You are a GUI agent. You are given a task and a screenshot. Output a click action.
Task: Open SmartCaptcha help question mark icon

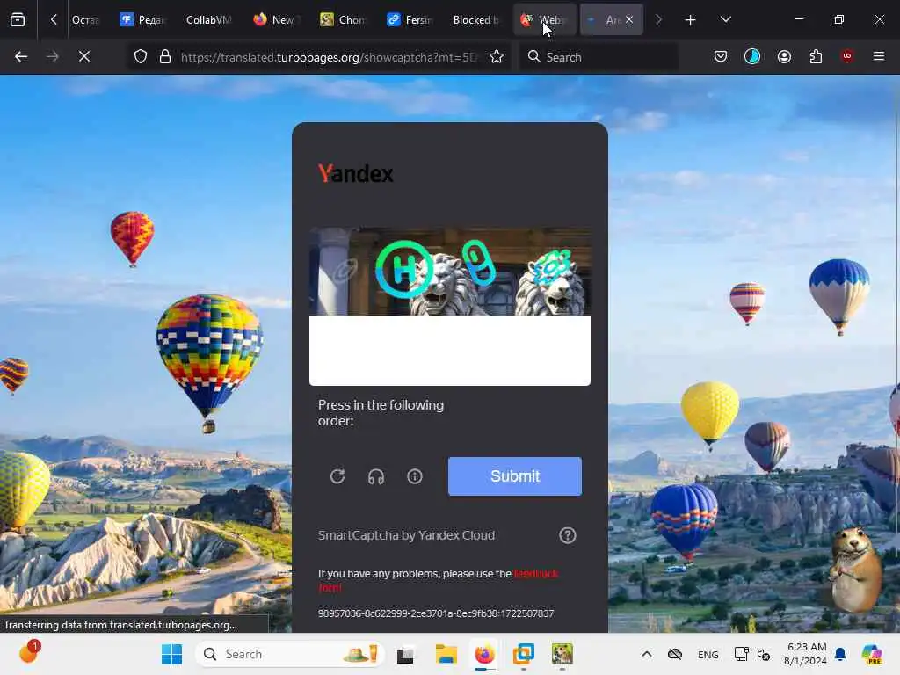tap(567, 535)
